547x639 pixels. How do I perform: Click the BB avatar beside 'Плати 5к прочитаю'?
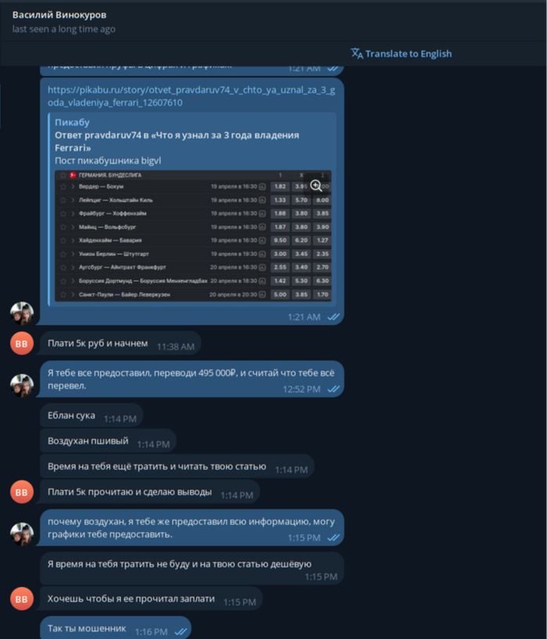(22, 492)
